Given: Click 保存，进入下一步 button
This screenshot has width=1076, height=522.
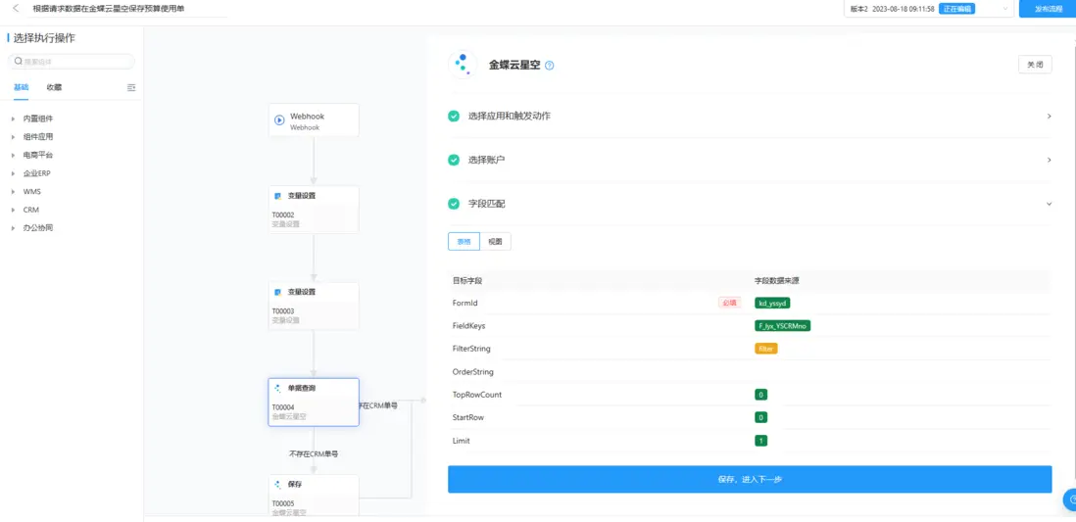Looking at the screenshot, I should coord(750,480).
